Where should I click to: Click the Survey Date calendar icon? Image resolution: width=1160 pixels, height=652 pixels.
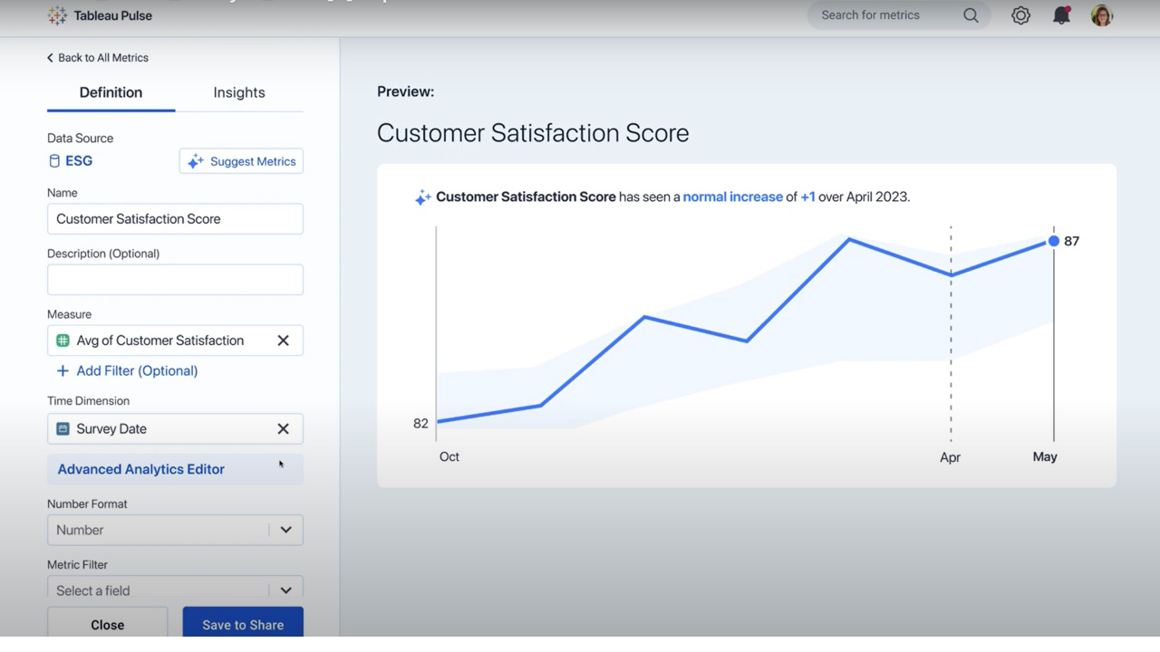tap(63, 429)
